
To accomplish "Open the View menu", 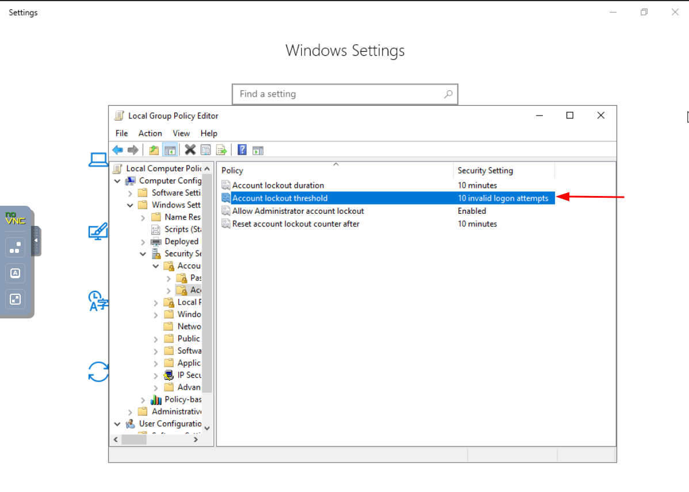I will [181, 133].
